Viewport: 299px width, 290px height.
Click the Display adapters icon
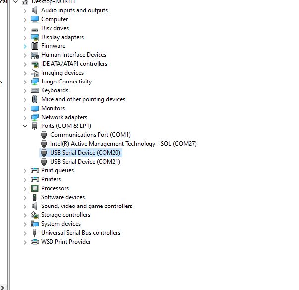[x=35, y=37]
